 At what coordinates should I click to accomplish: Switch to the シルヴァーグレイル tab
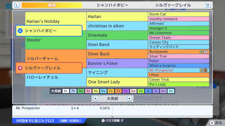tap(173, 5)
